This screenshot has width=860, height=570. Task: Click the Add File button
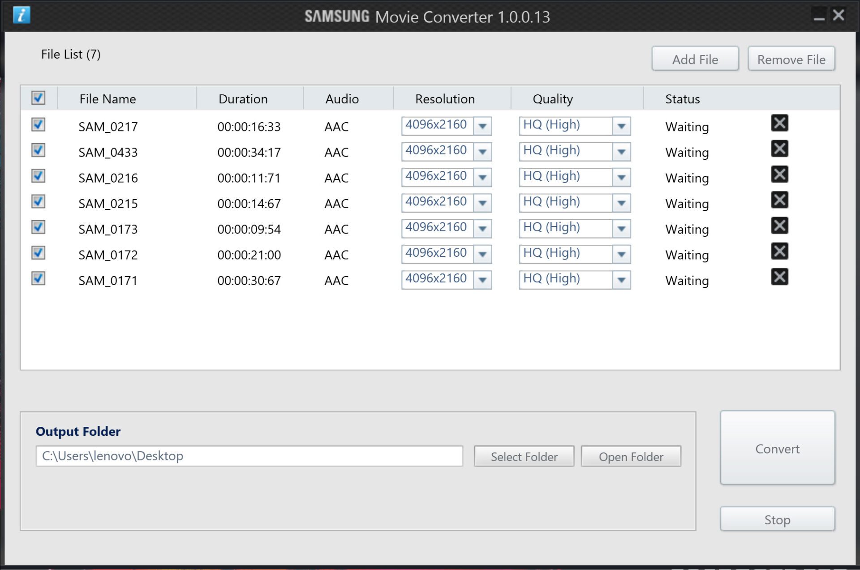695,59
